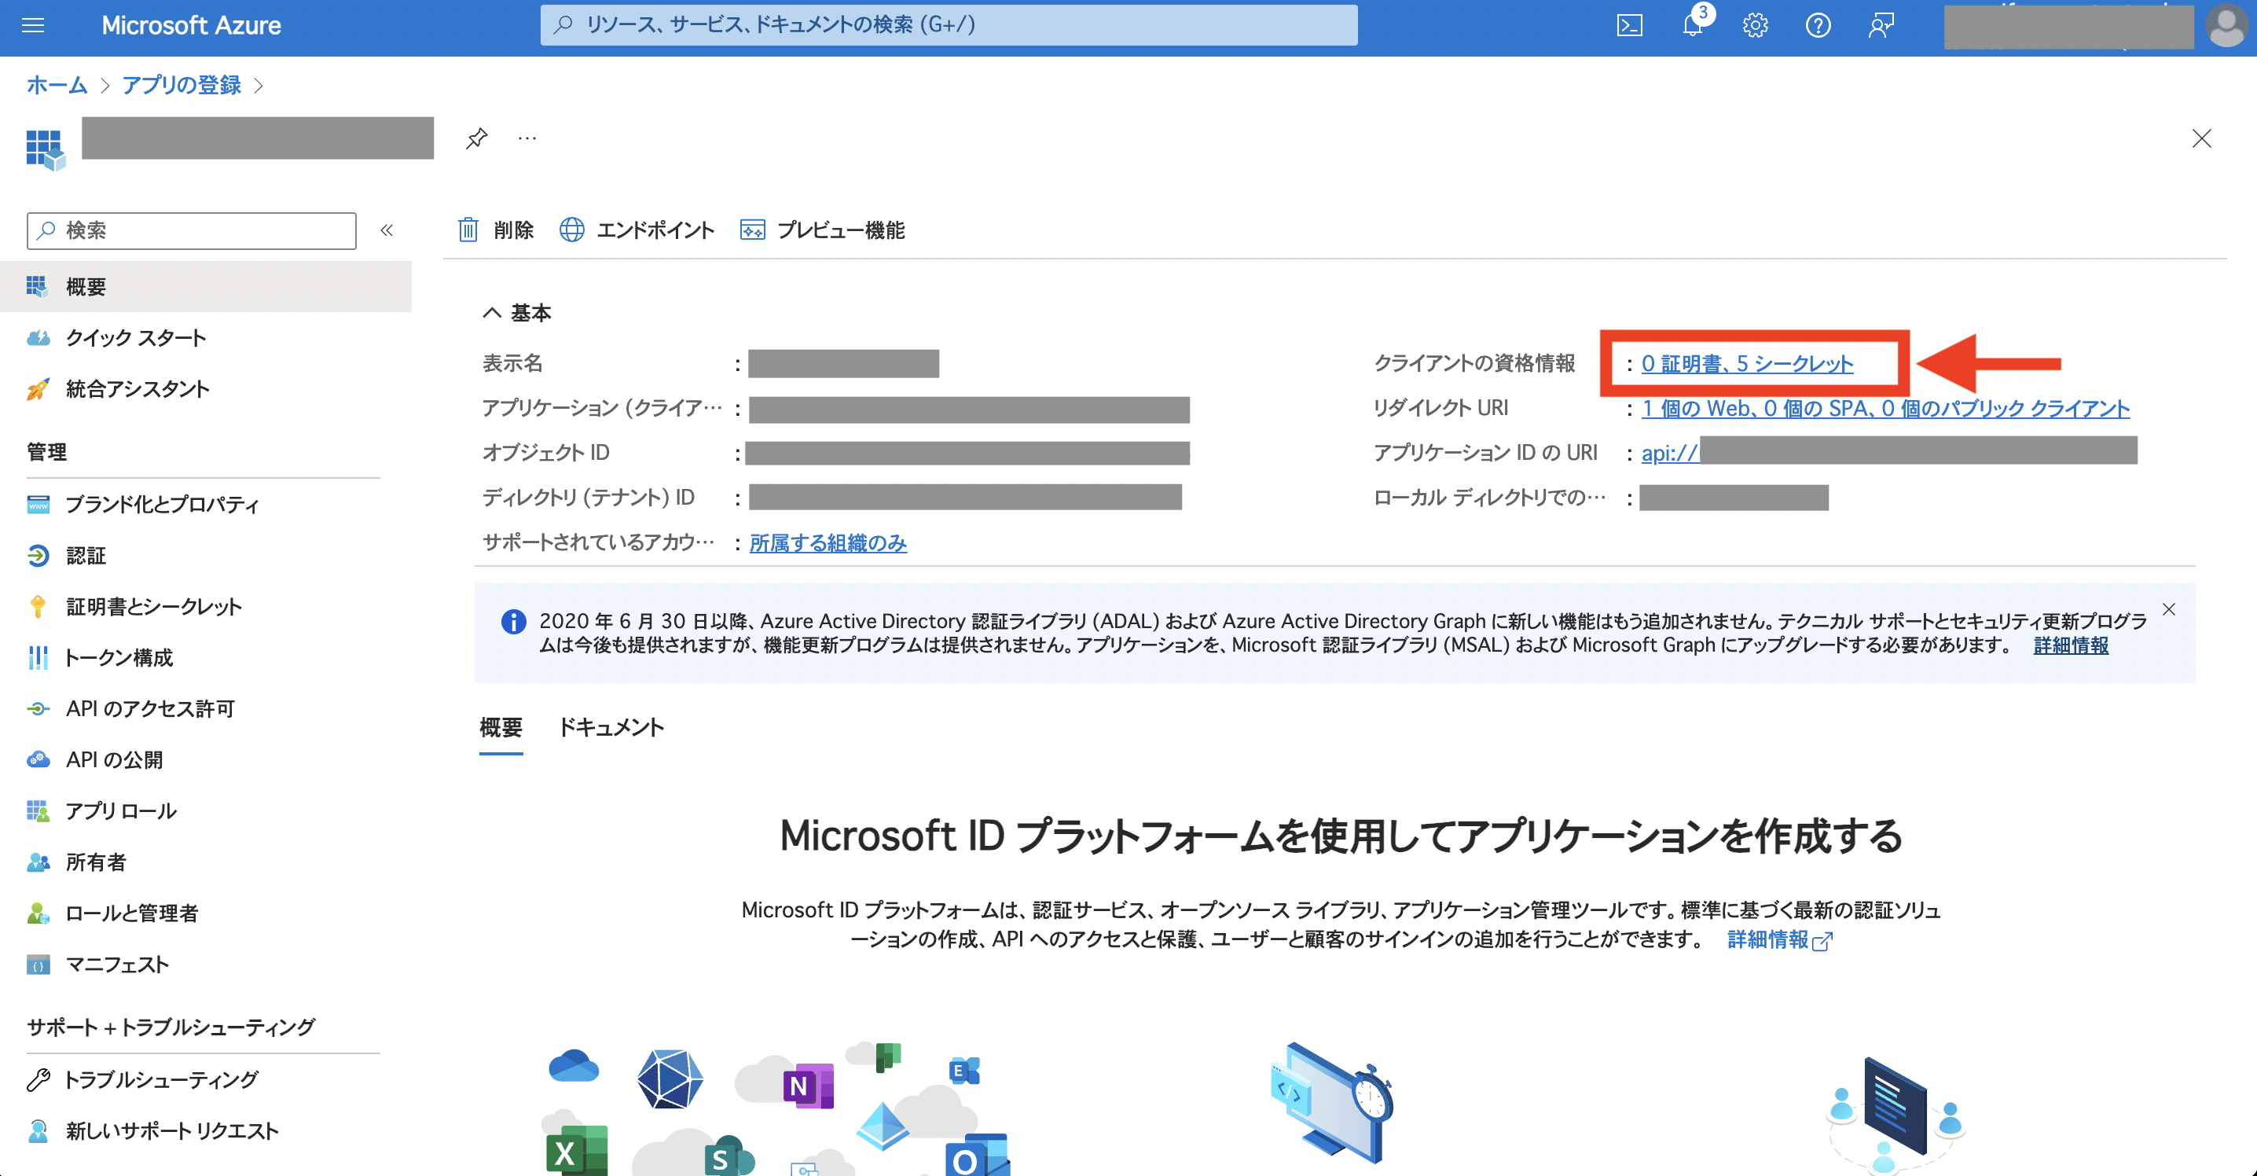The width and height of the screenshot is (2257, 1176).
Task: Open the feedback icon in header
Action: coord(1881,25)
